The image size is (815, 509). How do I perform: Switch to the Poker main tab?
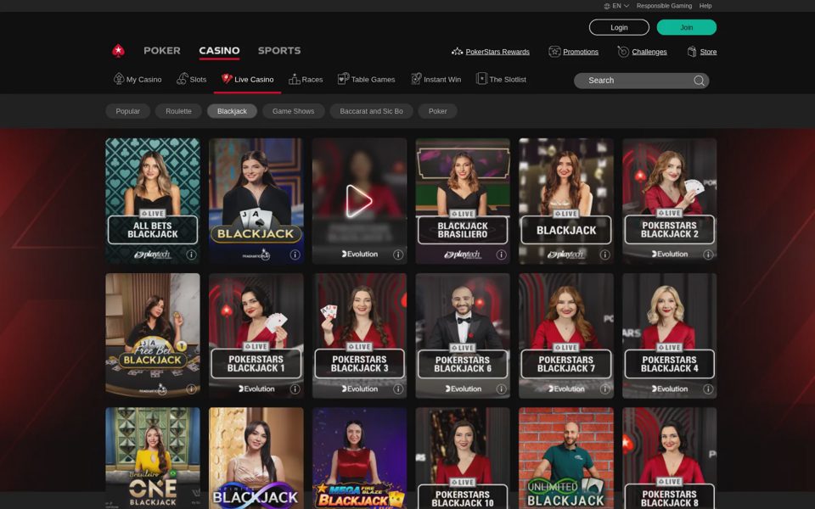pos(161,50)
